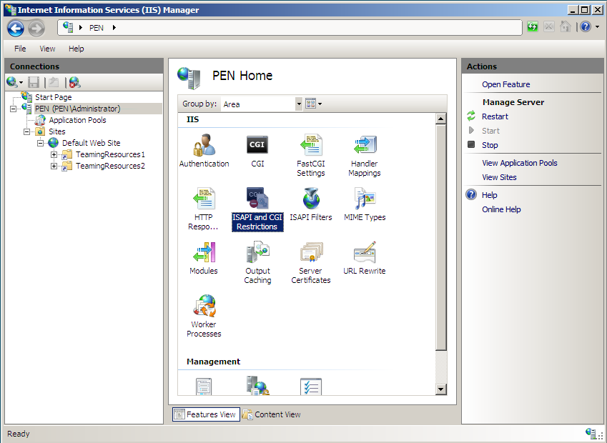Click Online Help link
The height and width of the screenshot is (443, 607).
point(501,209)
